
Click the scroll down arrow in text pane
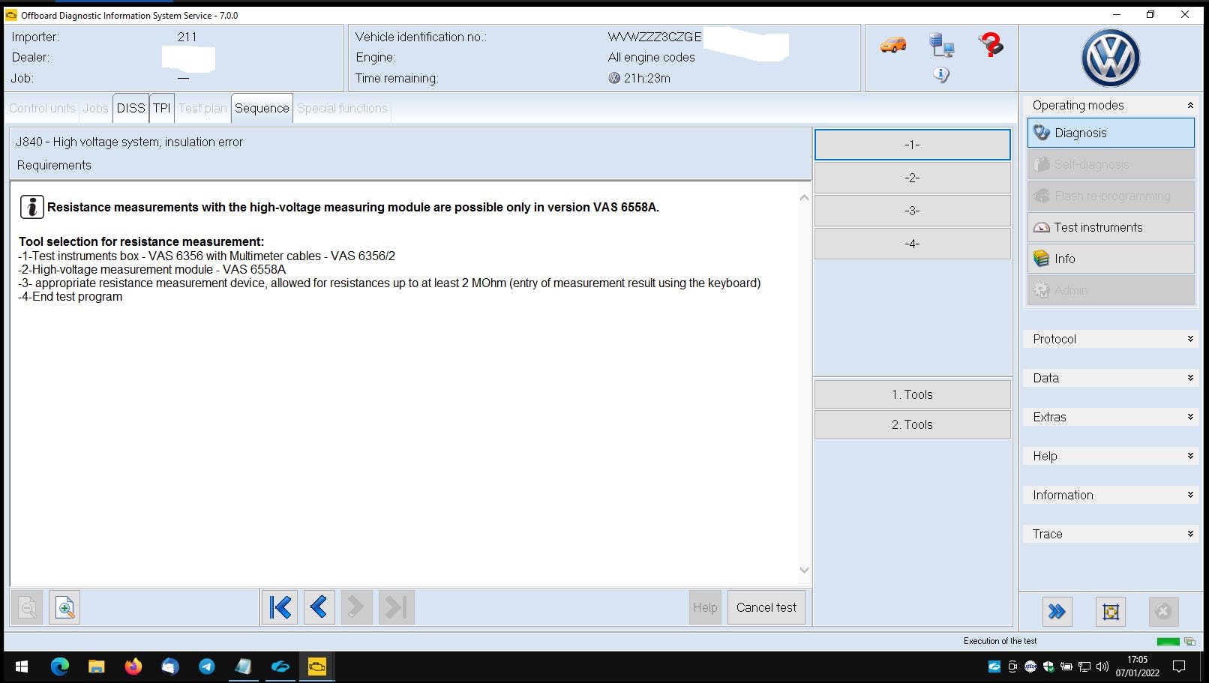(x=804, y=571)
